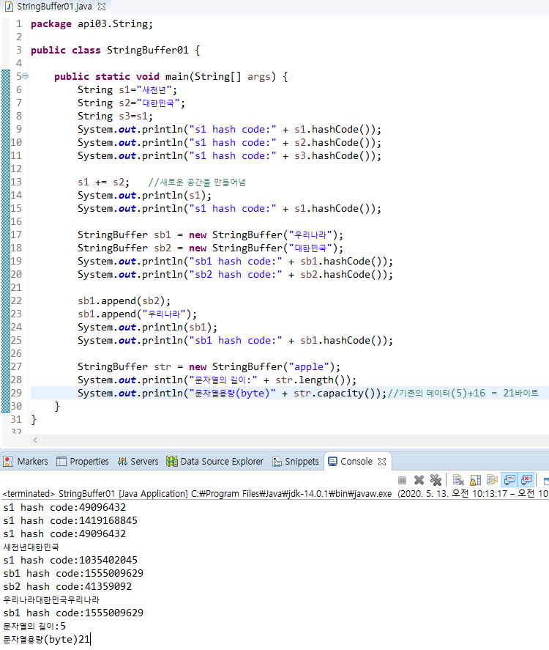Viewport: 549px width, 650px height.
Task: Click Remove All Terminated Launches icon
Action: 436,480
